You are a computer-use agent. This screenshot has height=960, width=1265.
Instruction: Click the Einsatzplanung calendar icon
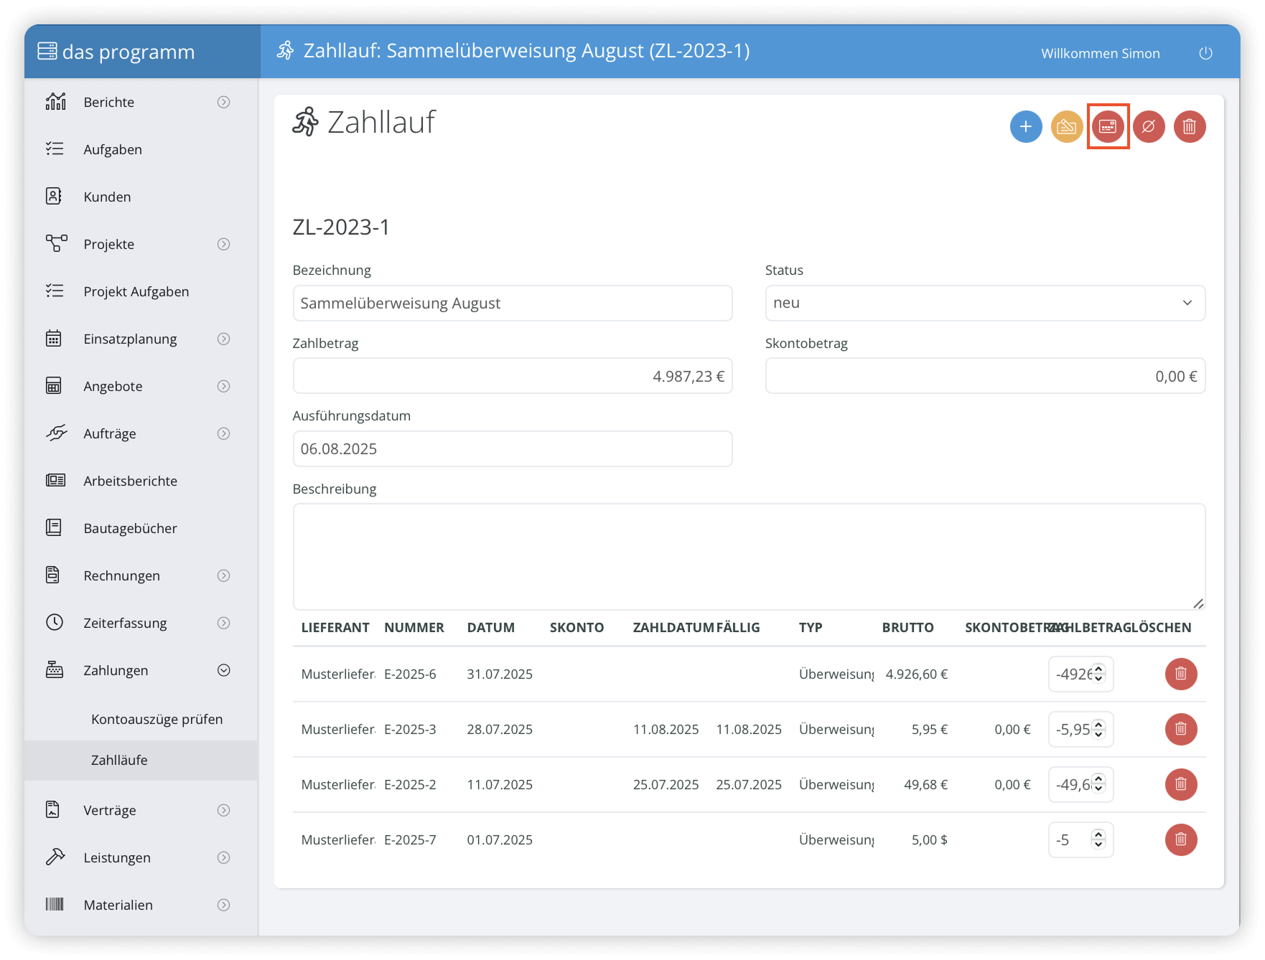pos(54,338)
